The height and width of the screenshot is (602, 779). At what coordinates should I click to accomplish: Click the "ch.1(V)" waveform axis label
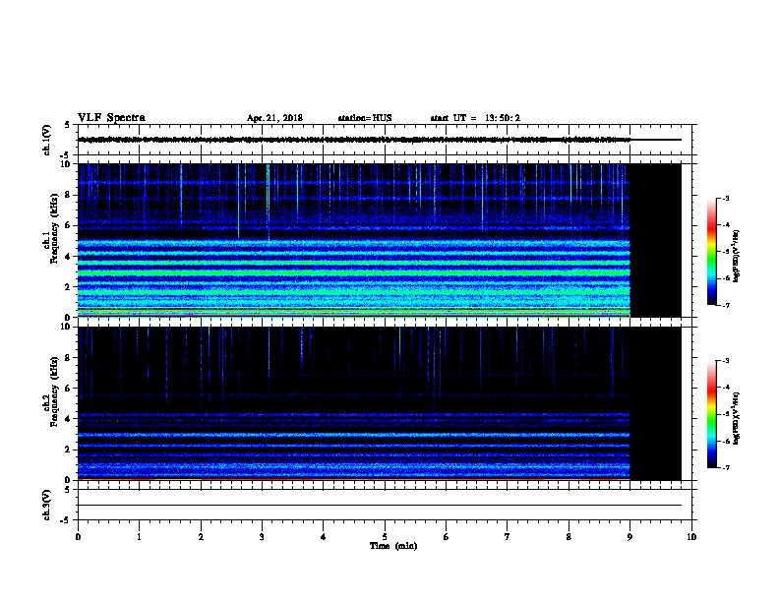pos(47,140)
